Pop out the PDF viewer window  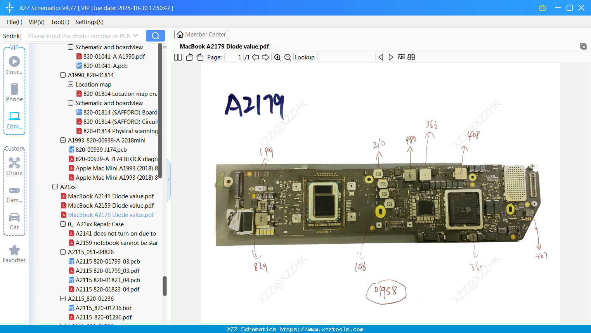click(x=583, y=46)
